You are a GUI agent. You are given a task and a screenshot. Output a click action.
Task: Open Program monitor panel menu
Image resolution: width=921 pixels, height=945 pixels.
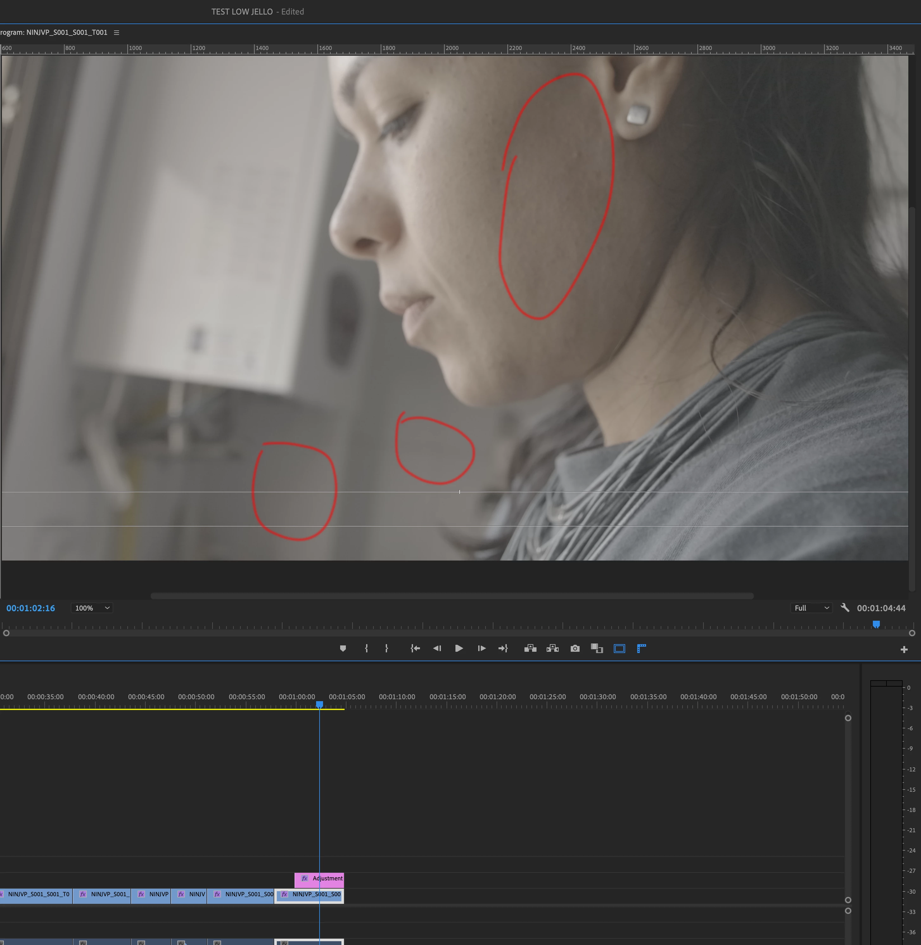pos(117,32)
